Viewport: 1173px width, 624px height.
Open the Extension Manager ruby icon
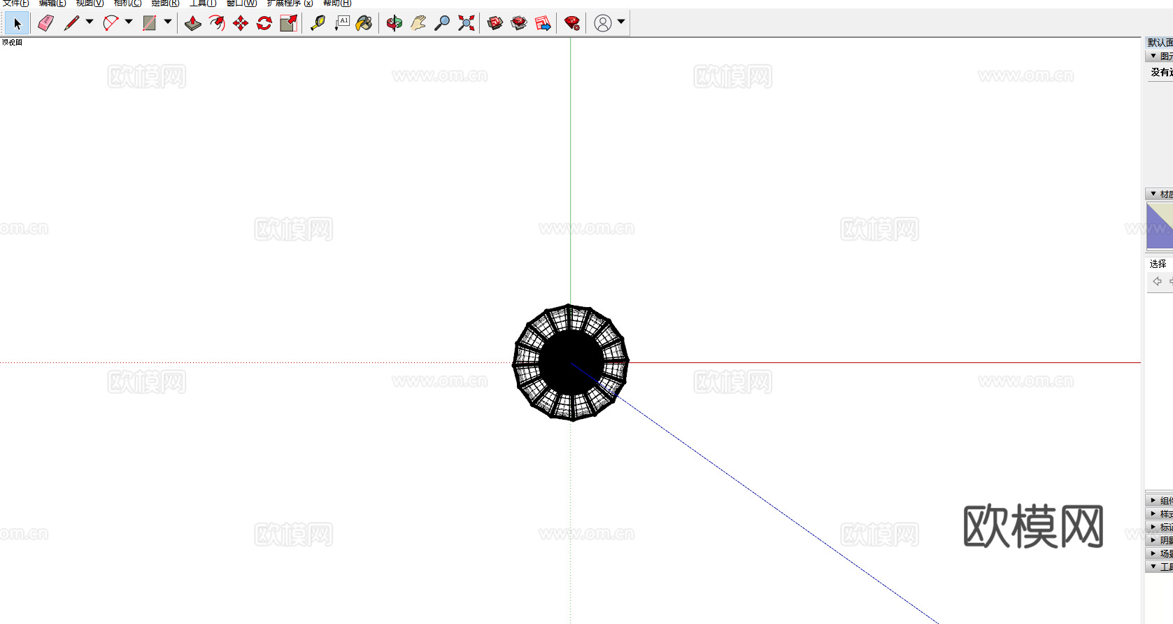(x=572, y=23)
